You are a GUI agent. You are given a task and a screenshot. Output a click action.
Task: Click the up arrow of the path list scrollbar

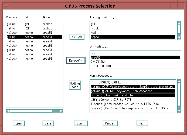point(179,23)
